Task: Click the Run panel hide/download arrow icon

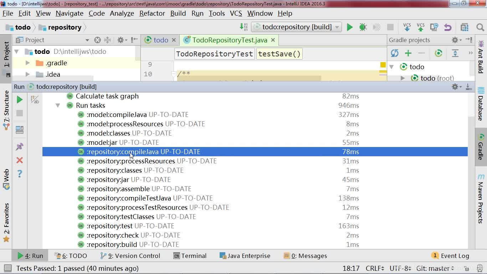Action: 469,87
